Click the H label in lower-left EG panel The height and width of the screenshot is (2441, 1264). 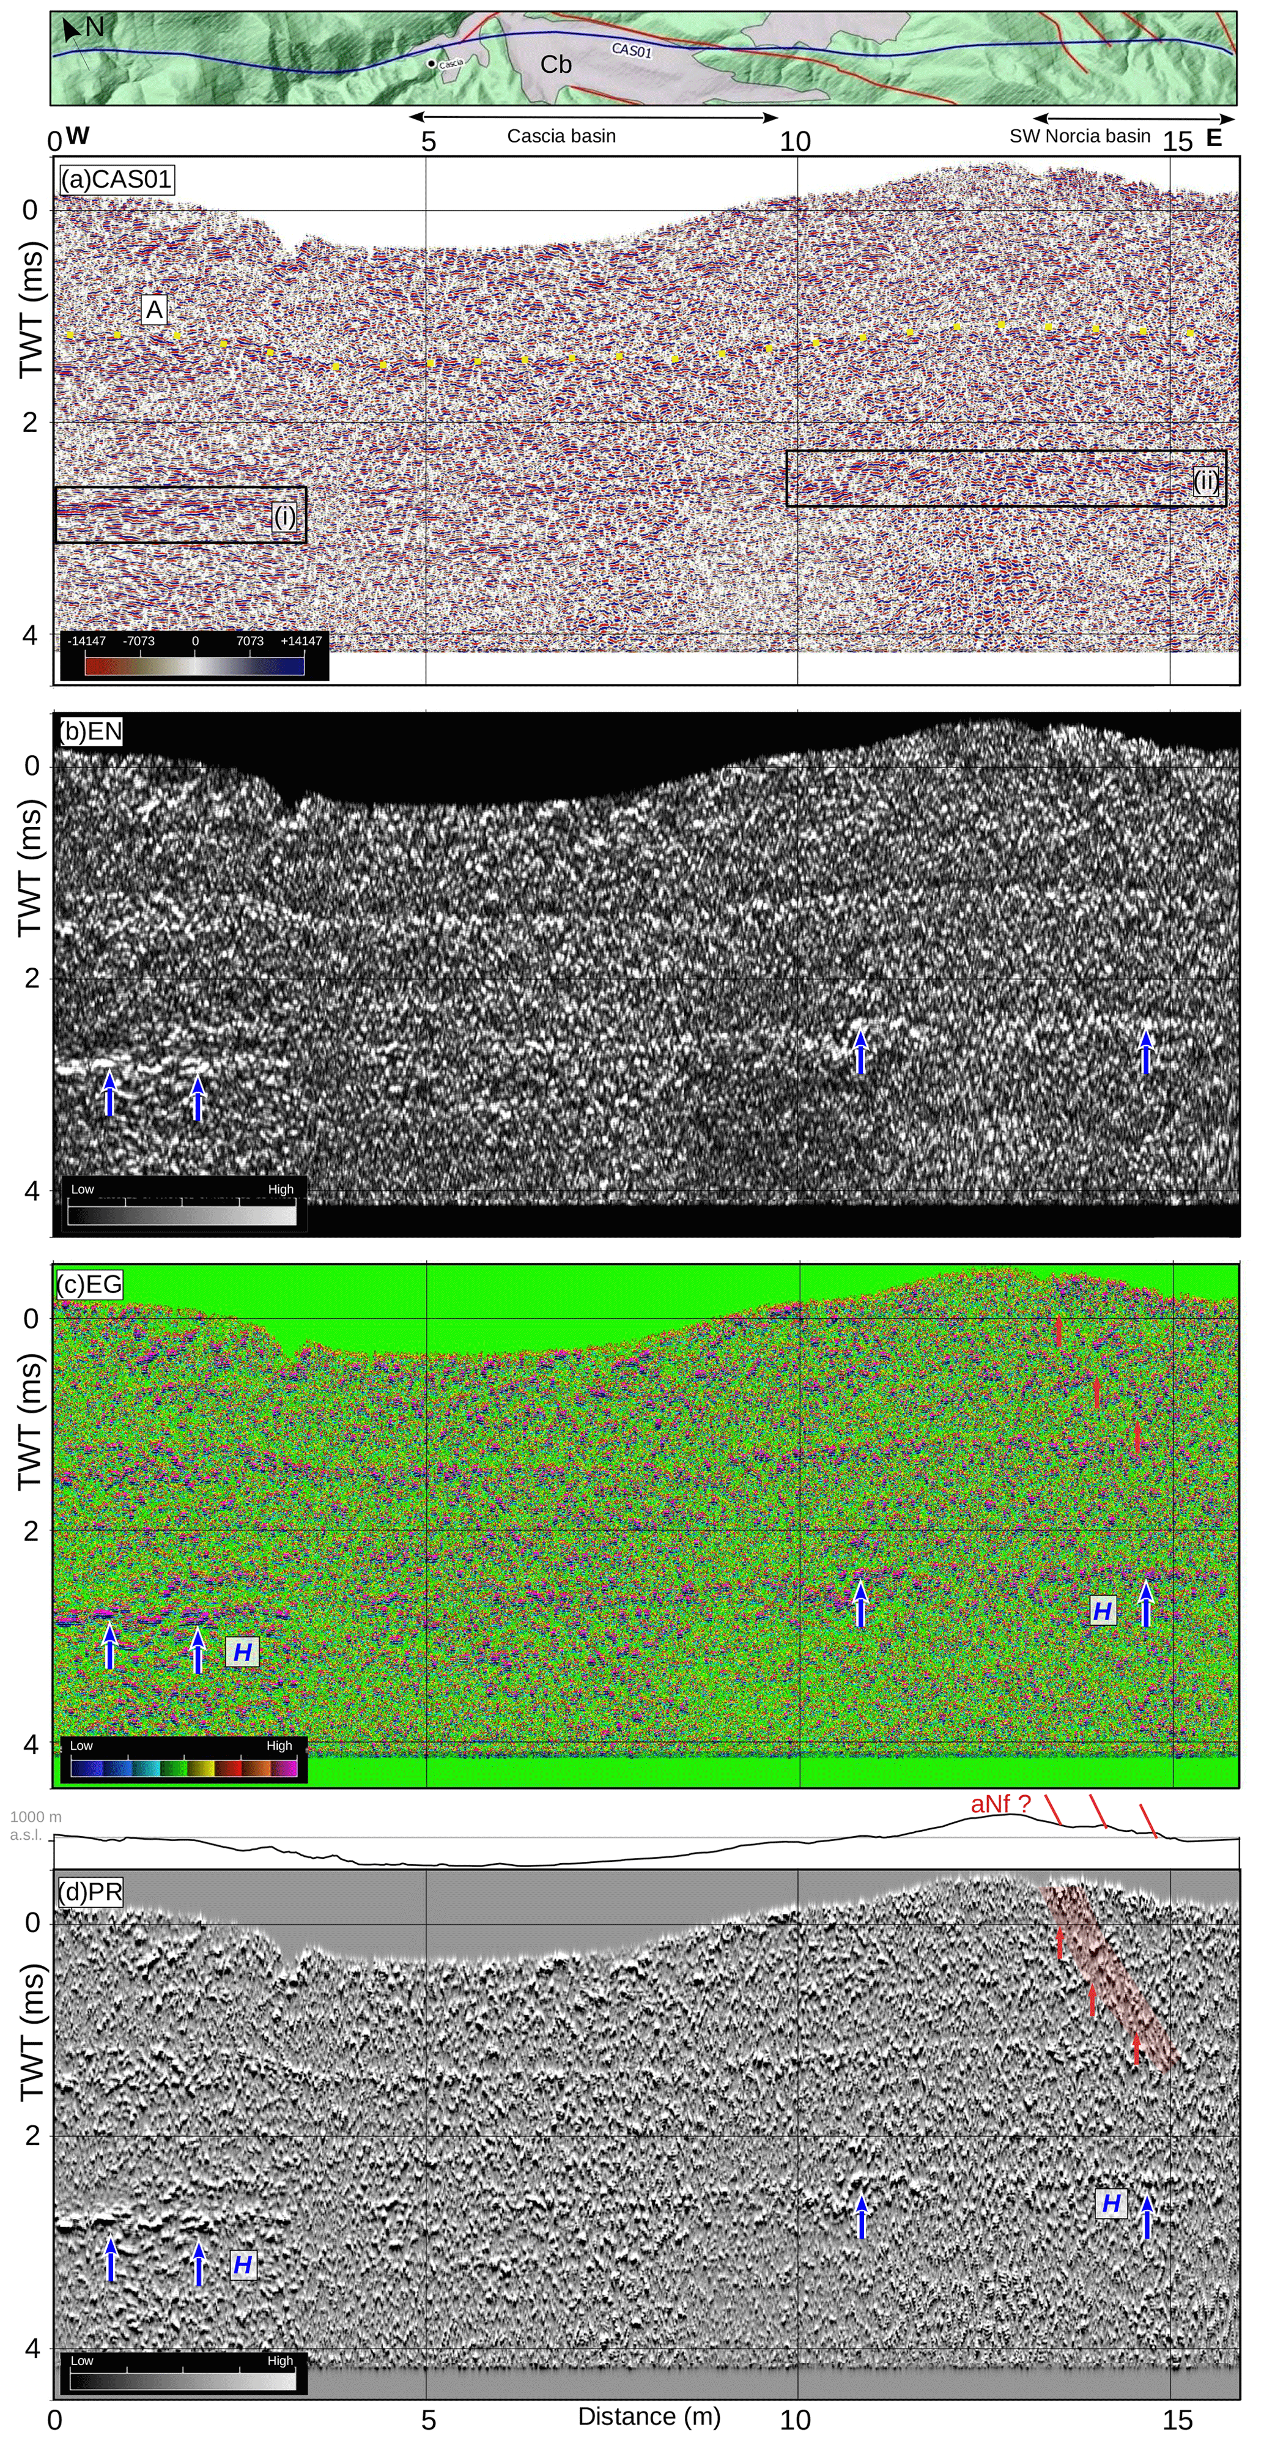(243, 1651)
